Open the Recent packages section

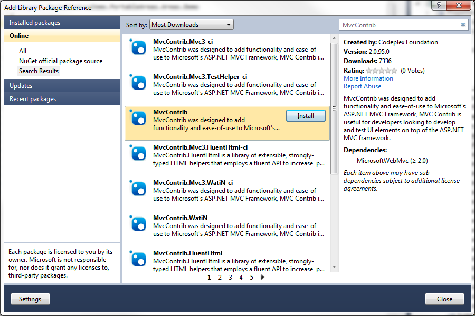tap(62, 99)
